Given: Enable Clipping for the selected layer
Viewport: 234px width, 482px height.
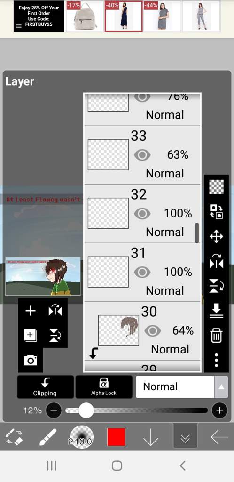Looking at the screenshot, I should 45,387.
